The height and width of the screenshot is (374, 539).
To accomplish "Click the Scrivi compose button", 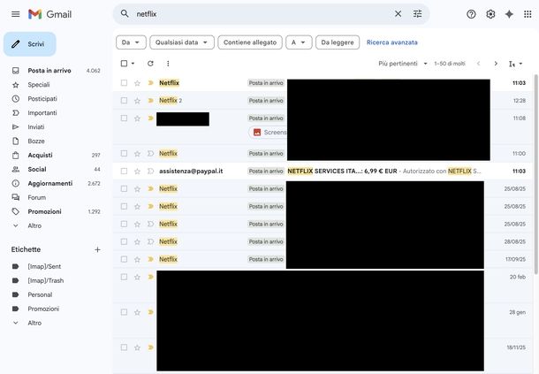I will 30,44.
